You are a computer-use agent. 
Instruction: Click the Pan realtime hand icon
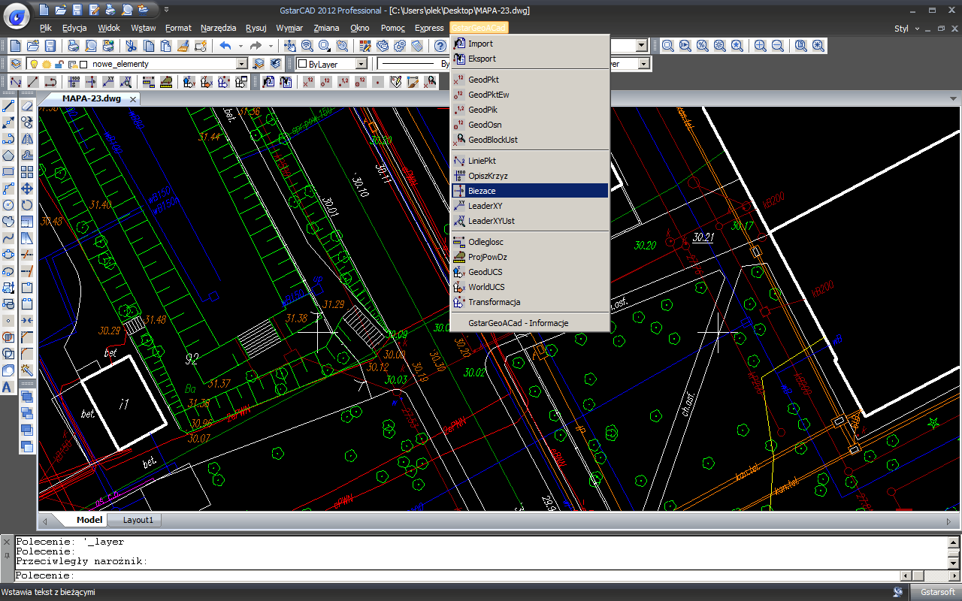pos(290,46)
